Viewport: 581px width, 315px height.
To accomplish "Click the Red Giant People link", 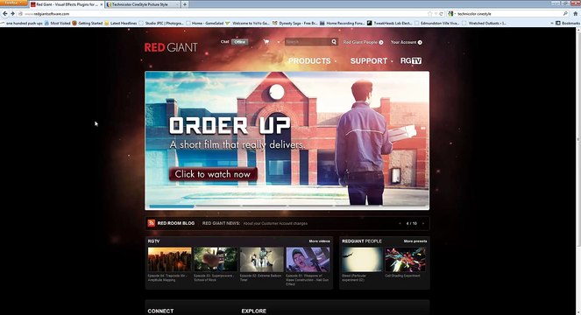I will [360, 42].
